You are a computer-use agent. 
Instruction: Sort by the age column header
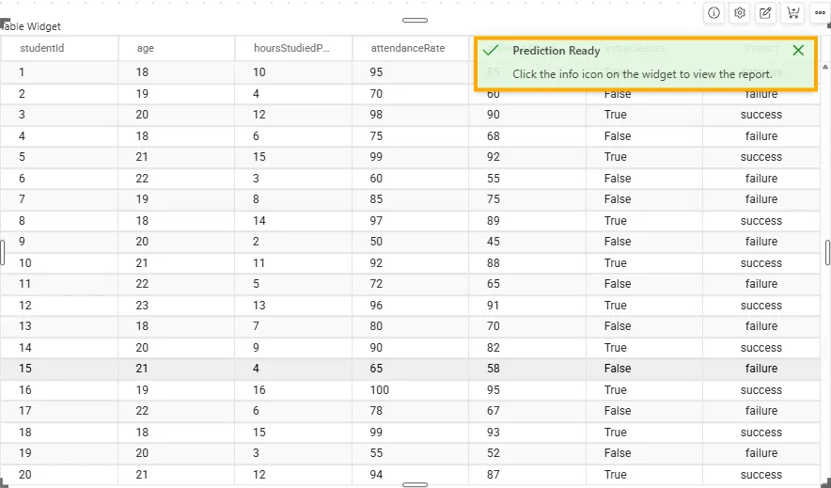point(146,48)
